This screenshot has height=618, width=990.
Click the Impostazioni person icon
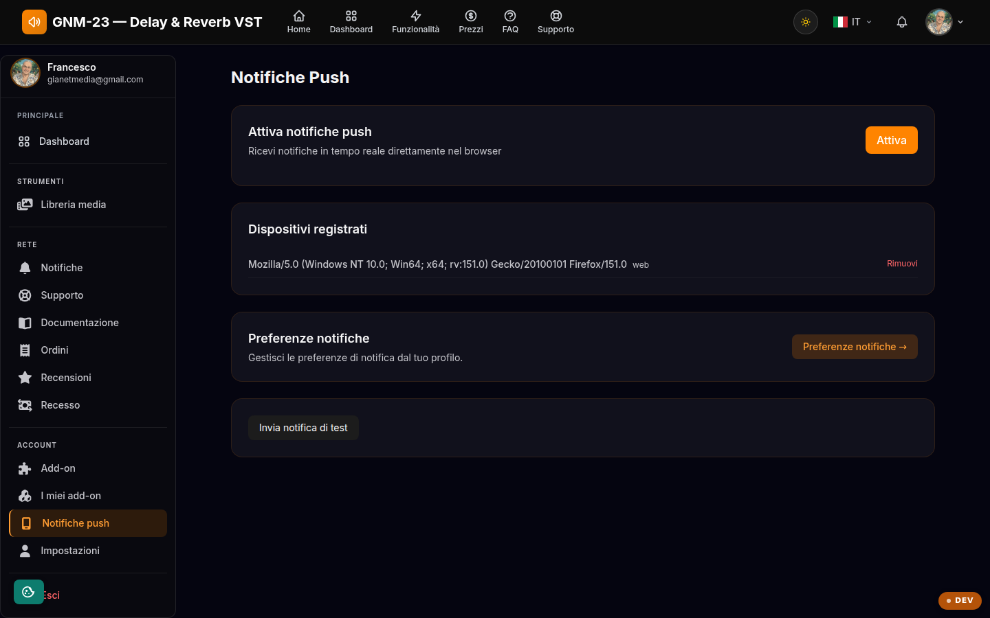tap(25, 551)
